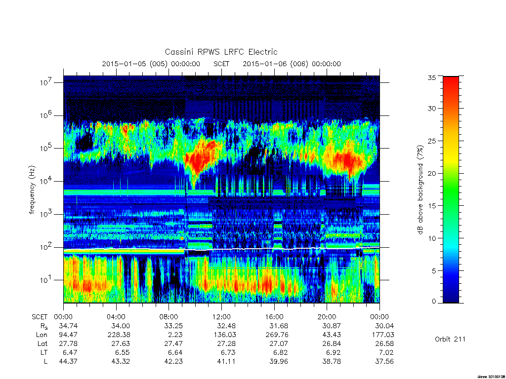Click the Lat value "26.58"
The width and height of the screenshot is (506, 379).
click(x=384, y=343)
